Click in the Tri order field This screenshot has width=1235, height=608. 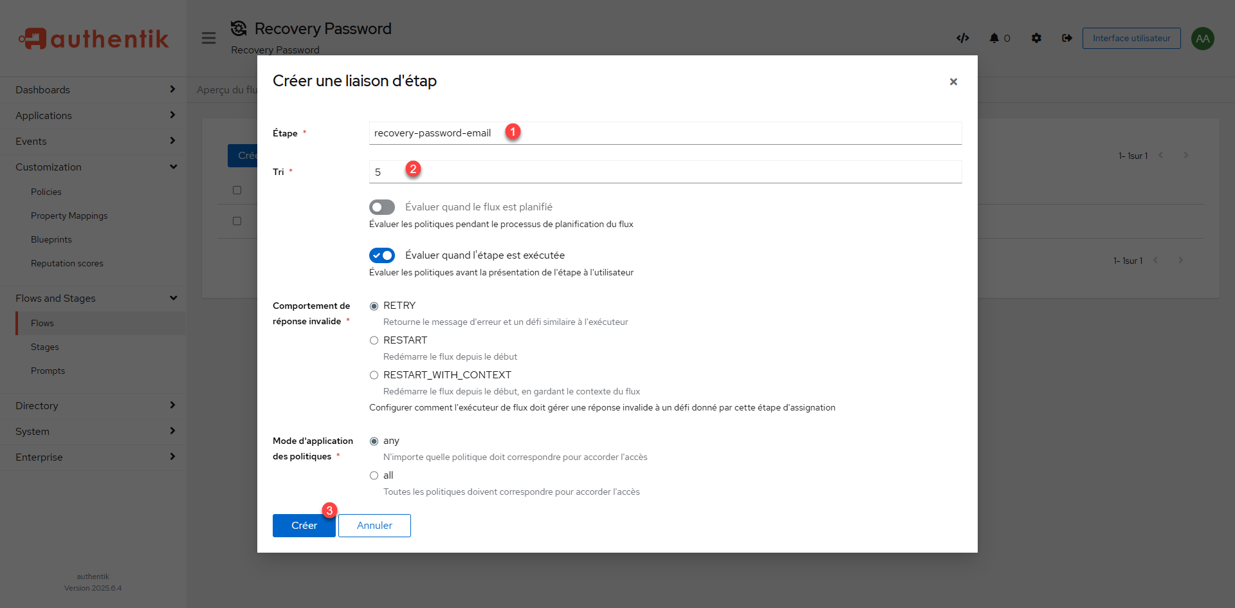coord(665,172)
